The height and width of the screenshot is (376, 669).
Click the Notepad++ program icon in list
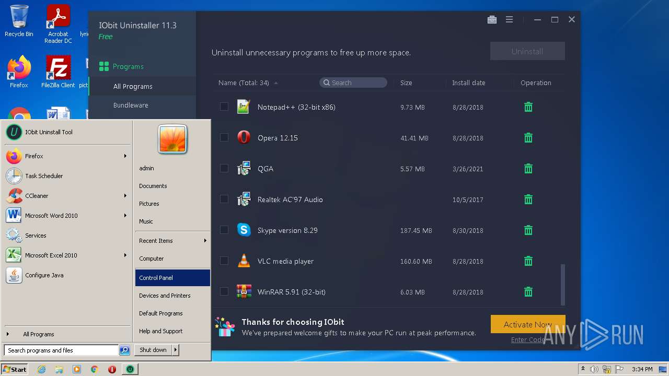coord(244,107)
